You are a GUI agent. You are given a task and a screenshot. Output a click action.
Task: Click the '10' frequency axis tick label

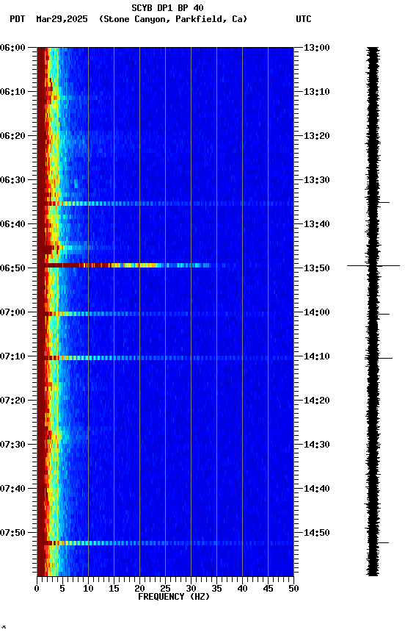88,589
